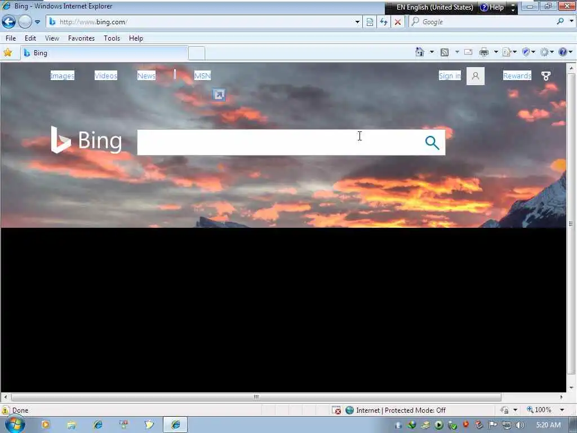Open the Images link on Bing
The height and width of the screenshot is (433, 577).
coord(62,76)
